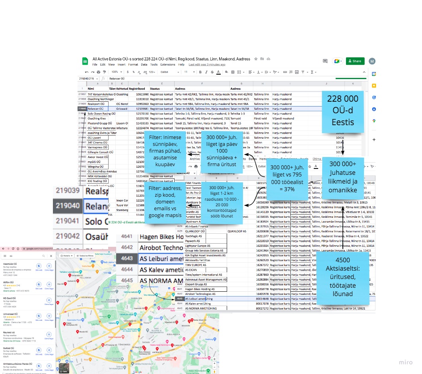Open the Google Maps hamburger menu

click(x=5, y=256)
